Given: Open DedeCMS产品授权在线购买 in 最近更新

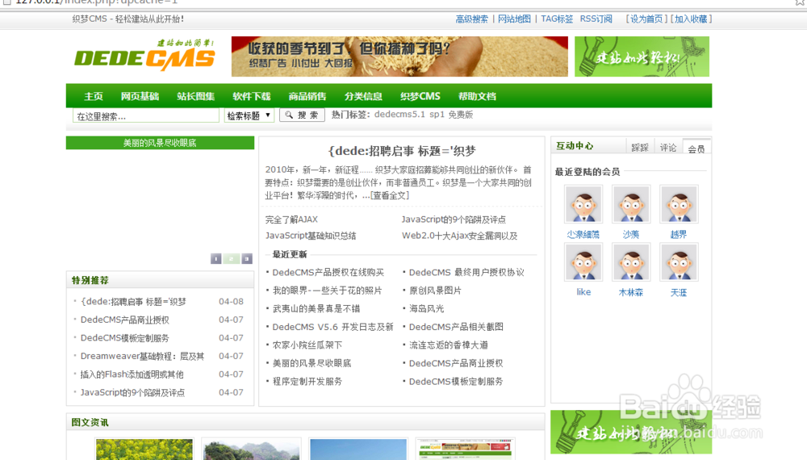Looking at the screenshot, I should coord(328,272).
